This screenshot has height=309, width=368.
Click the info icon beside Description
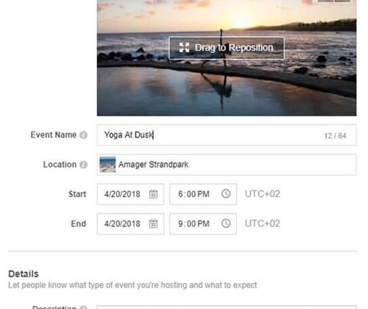tap(83, 308)
